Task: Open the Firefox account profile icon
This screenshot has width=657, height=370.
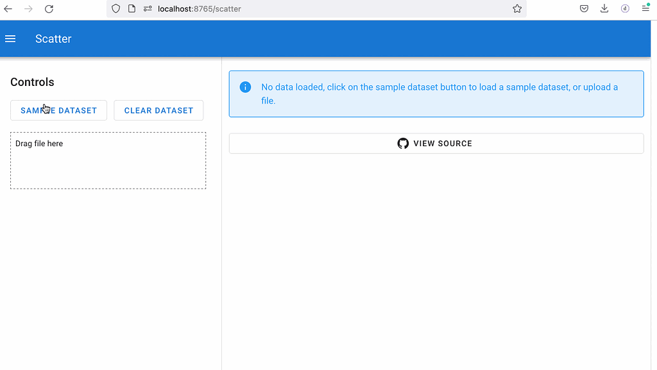Action: 624,8
